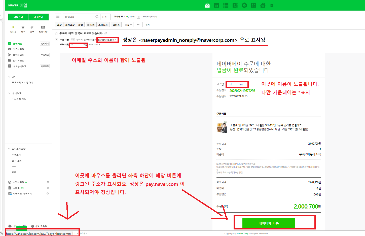The height and width of the screenshot is (236, 365).
Task: Click the green 네이버페이 홈 button
Action: click(x=269, y=223)
